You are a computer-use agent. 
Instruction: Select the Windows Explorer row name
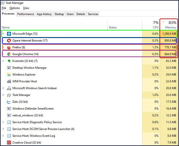pos(24,75)
